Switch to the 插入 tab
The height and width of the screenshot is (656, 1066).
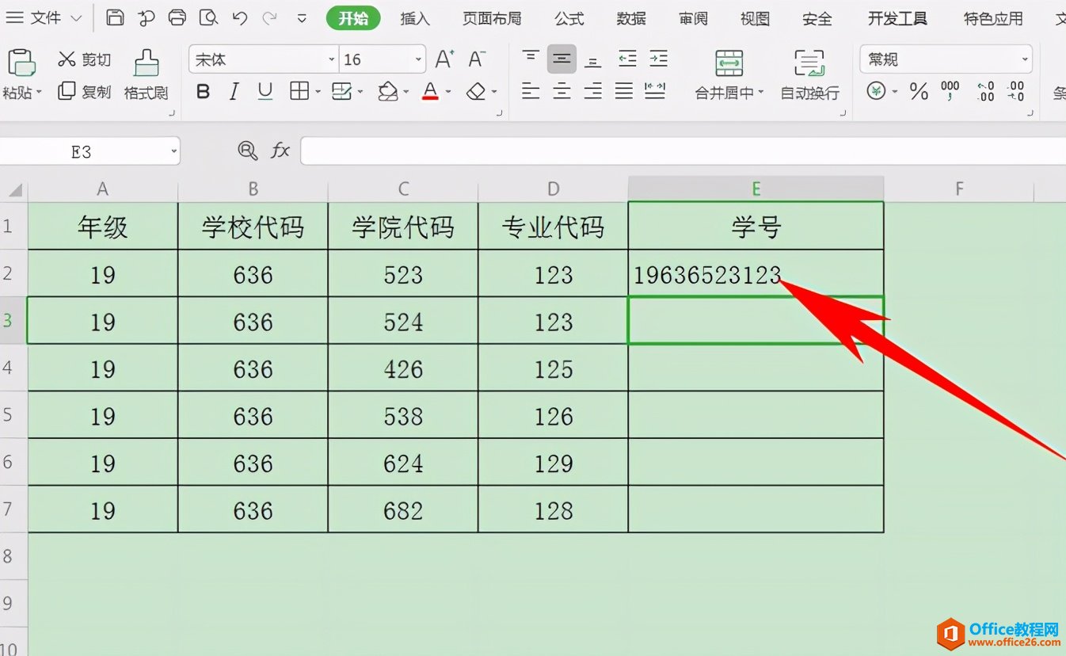[415, 18]
